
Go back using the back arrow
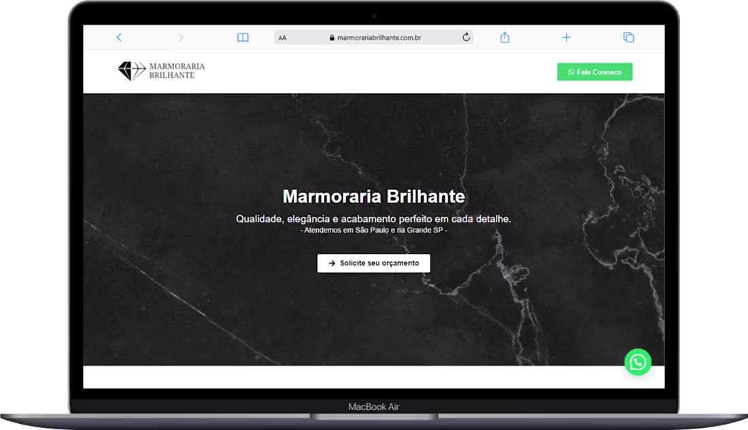tap(119, 37)
